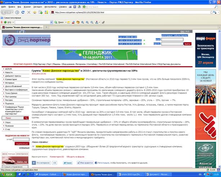Click the browser Back arrow button
The image size is (221, 177).
[x=4, y=12]
